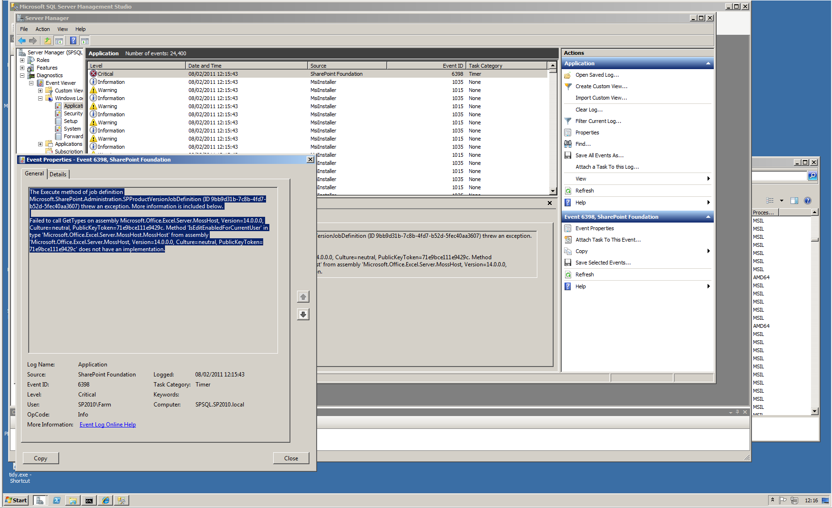Toggle the Show/Hide Action Pane toolbar icon
The width and height of the screenshot is (832, 508).
pyautogui.click(x=84, y=41)
